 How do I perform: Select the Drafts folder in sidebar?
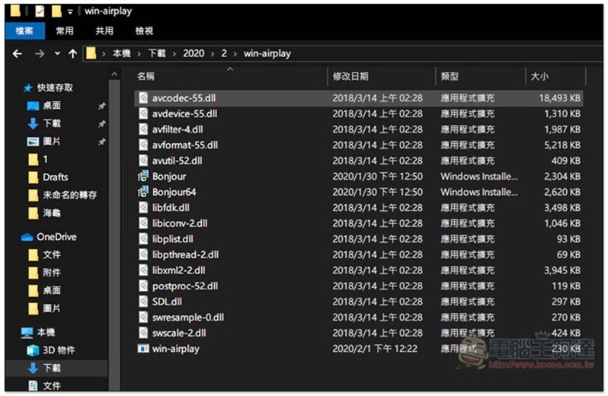tap(56, 177)
